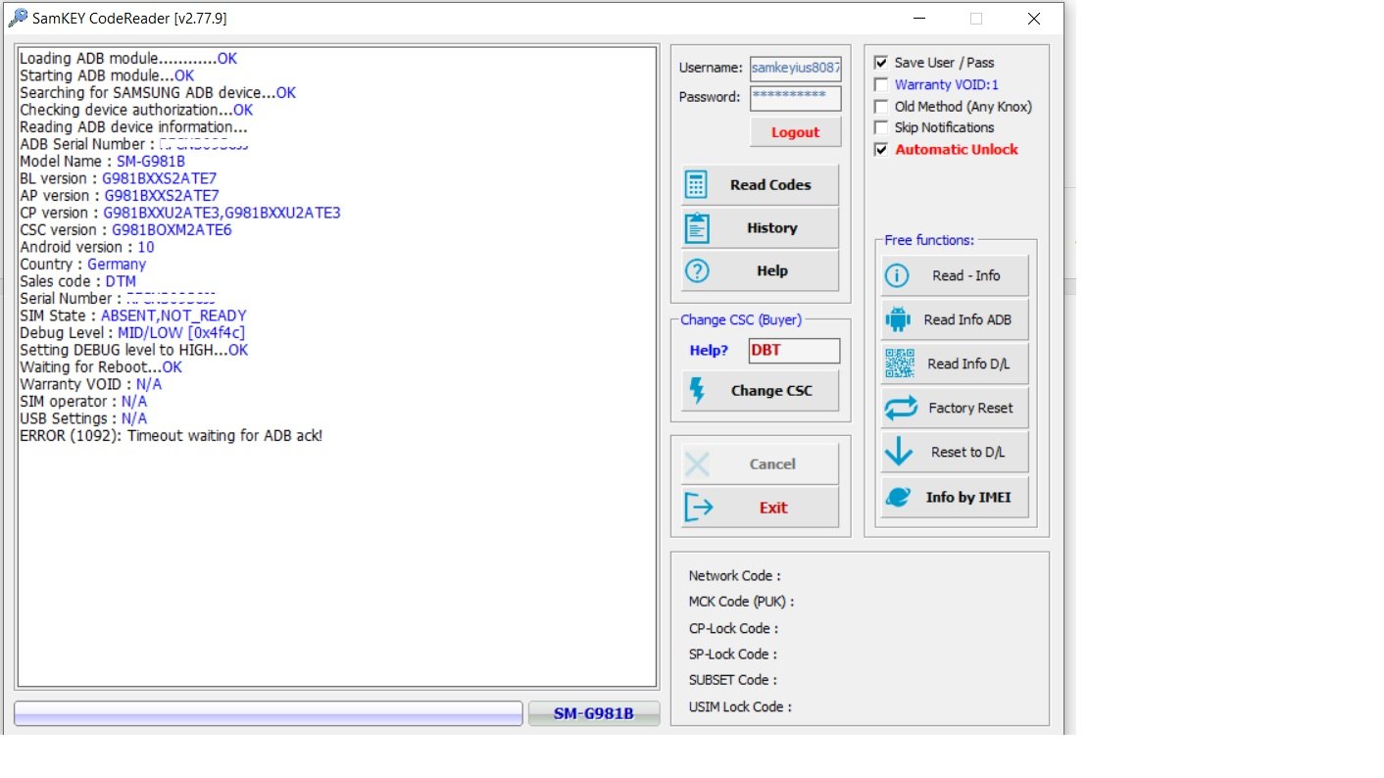Click the blue Help? link beside CSC field
Screen dimensions: 1384x778
(x=709, y=350)
